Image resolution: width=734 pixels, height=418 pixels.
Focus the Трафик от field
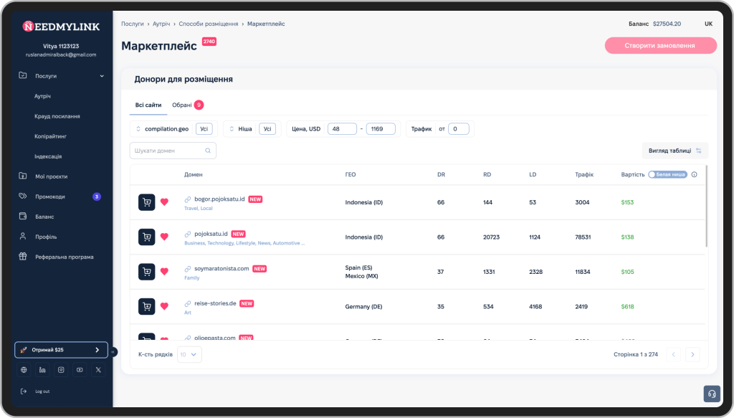(x=458, y=129)
